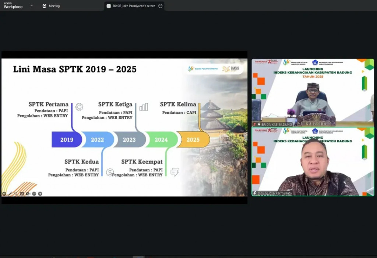
Task: Click the Zoom Workplace logo
Action: point(13,6)
